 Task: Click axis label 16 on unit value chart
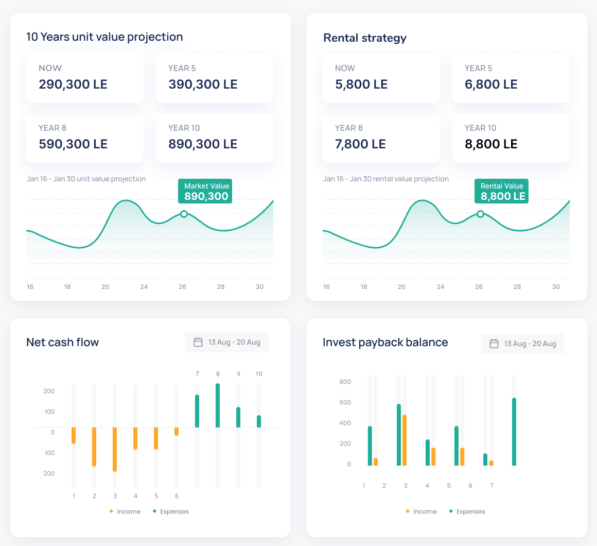click(30, 287)
